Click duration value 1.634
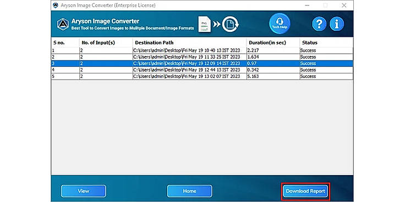 tap(273, 57)
